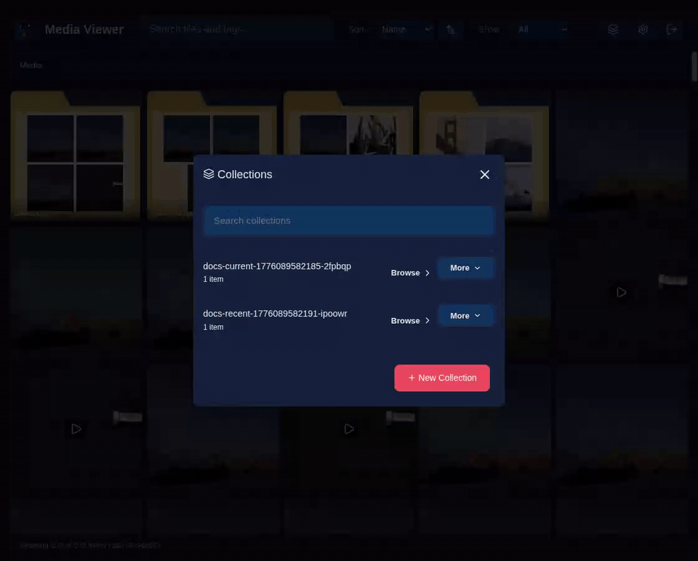Switch sort order using the ascending arrow button
698x561 pixels.
[451, 30]
